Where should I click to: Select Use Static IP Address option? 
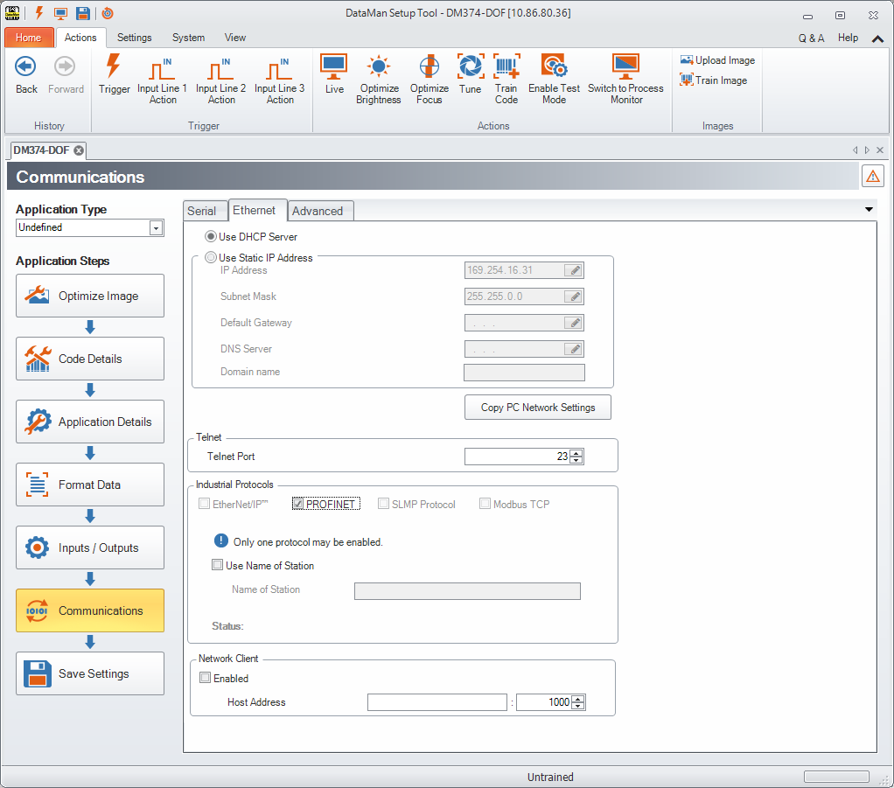click(211, 258)
